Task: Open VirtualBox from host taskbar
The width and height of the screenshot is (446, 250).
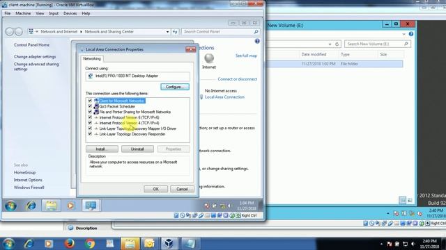Action: (169, 244)
